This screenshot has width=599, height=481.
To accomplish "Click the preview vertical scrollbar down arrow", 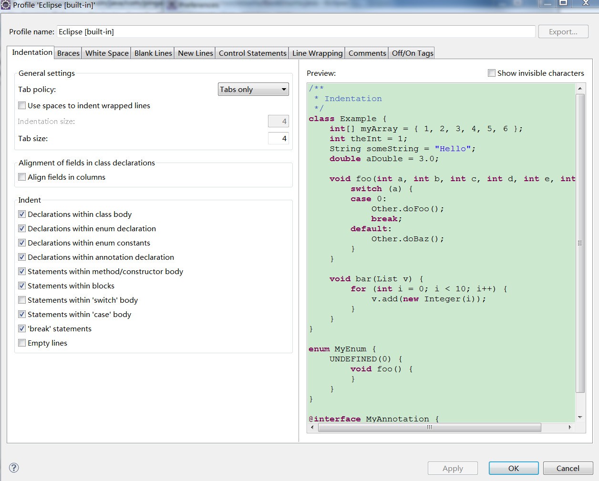I will [x=580, y=417].
